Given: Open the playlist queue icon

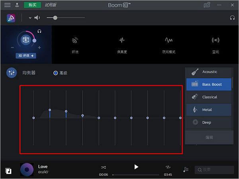Looking at the screenshot, I should (186, 169).
